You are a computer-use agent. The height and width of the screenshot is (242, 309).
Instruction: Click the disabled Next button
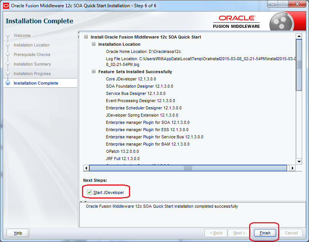tap(239, 233)
